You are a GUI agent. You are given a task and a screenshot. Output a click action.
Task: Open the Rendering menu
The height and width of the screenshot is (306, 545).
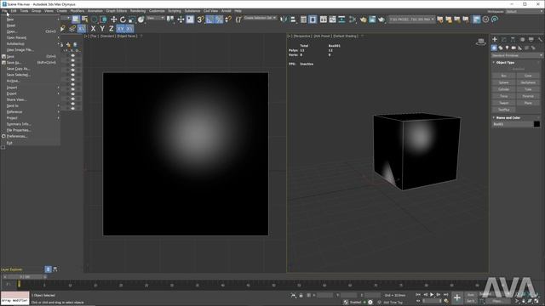tap(138, 11)
